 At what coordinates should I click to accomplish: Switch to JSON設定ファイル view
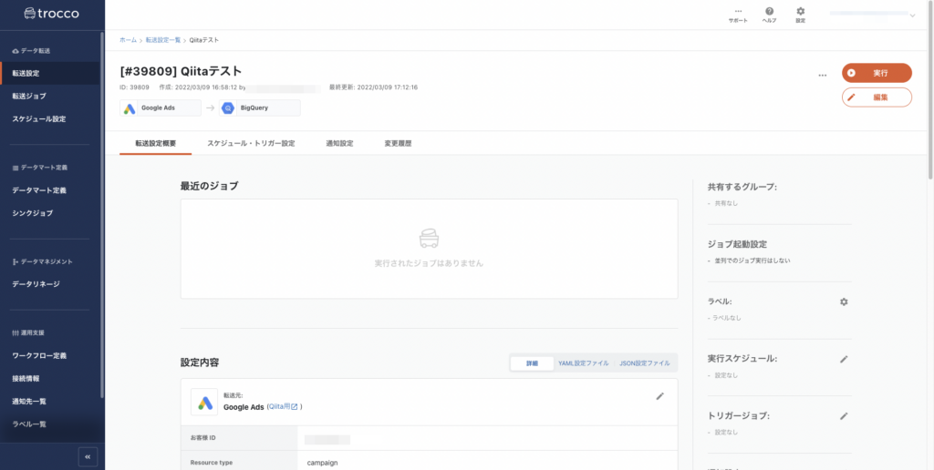coord(644,363)
